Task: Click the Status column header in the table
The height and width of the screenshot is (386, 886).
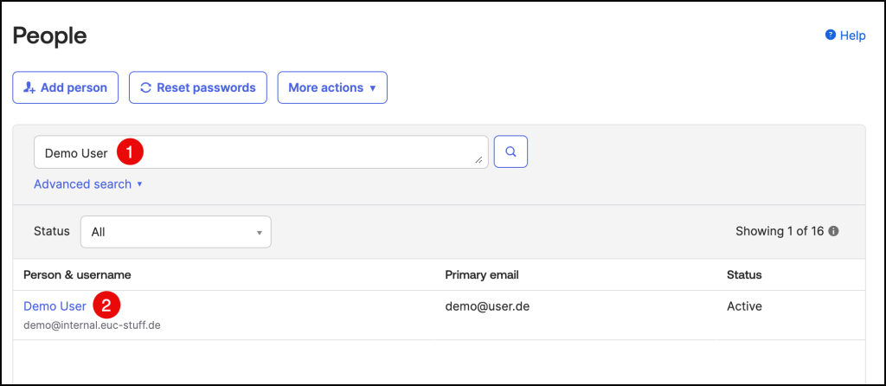Action: point(744,275)
